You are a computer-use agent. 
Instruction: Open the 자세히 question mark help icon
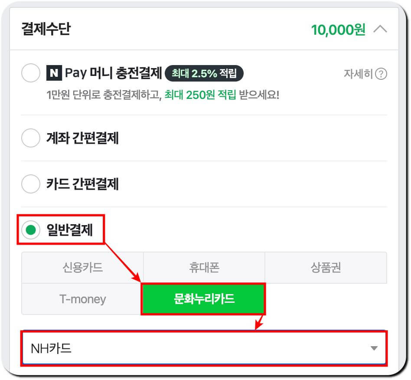381,75
